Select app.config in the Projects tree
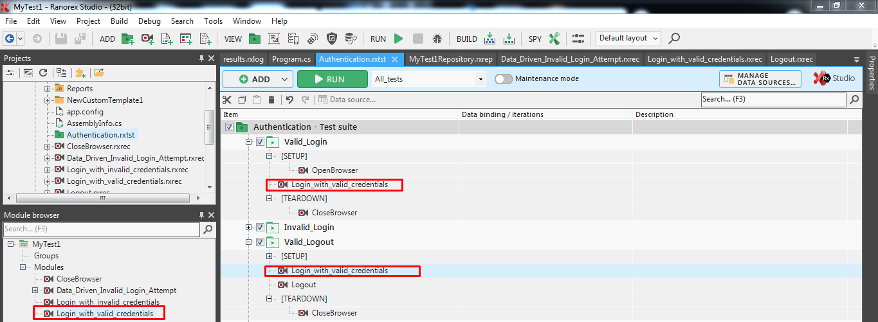The image size is (878, 322). coord(85,112)
